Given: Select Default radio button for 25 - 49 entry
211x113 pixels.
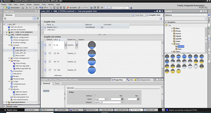Looking at the screenshot, I should (x=50, y=53).
